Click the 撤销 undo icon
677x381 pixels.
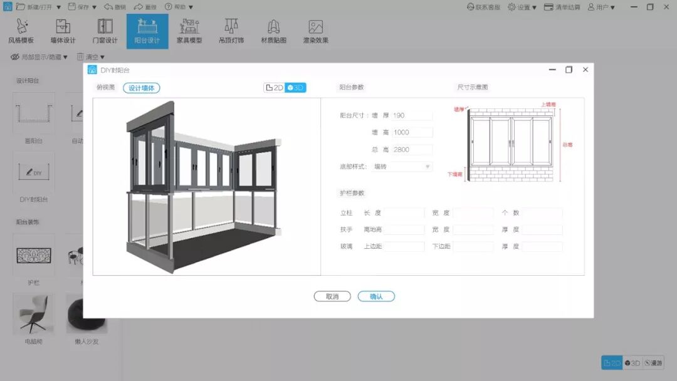(x=117, y=6)
